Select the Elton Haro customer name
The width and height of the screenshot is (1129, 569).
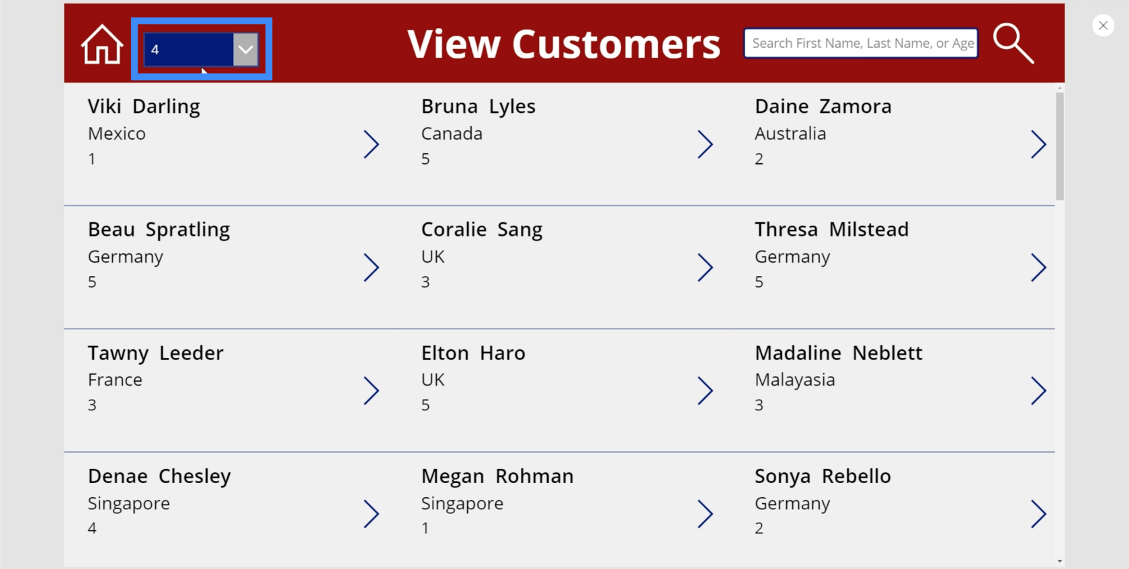coord(473,353)
